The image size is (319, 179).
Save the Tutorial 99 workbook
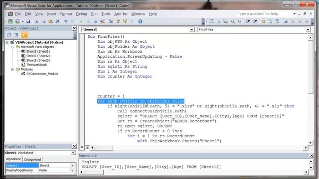click(28, 21)
